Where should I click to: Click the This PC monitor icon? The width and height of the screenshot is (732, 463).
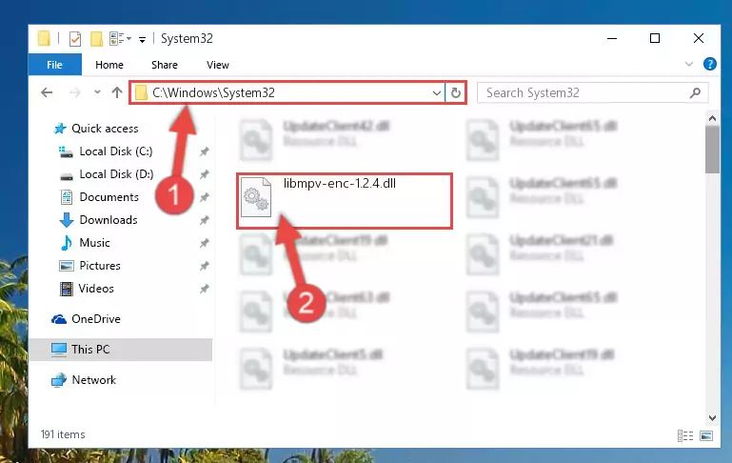point(59,350)
